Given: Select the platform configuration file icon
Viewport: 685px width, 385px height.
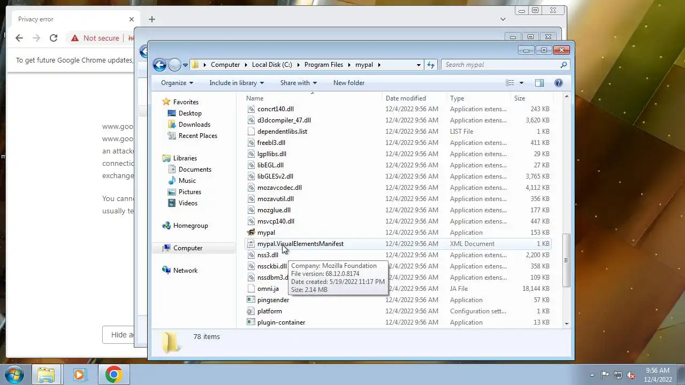Looking at the screenshot, I should click(251, 311).
